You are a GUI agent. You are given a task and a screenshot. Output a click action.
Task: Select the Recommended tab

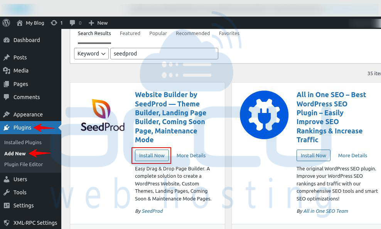(193, 34)
